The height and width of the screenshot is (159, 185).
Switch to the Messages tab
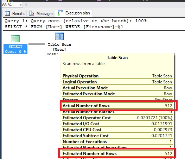pos(41,14)
